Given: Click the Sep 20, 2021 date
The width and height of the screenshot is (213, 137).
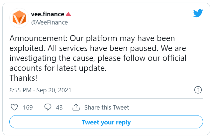Looking at the screenshot, I should pos(54,90).
